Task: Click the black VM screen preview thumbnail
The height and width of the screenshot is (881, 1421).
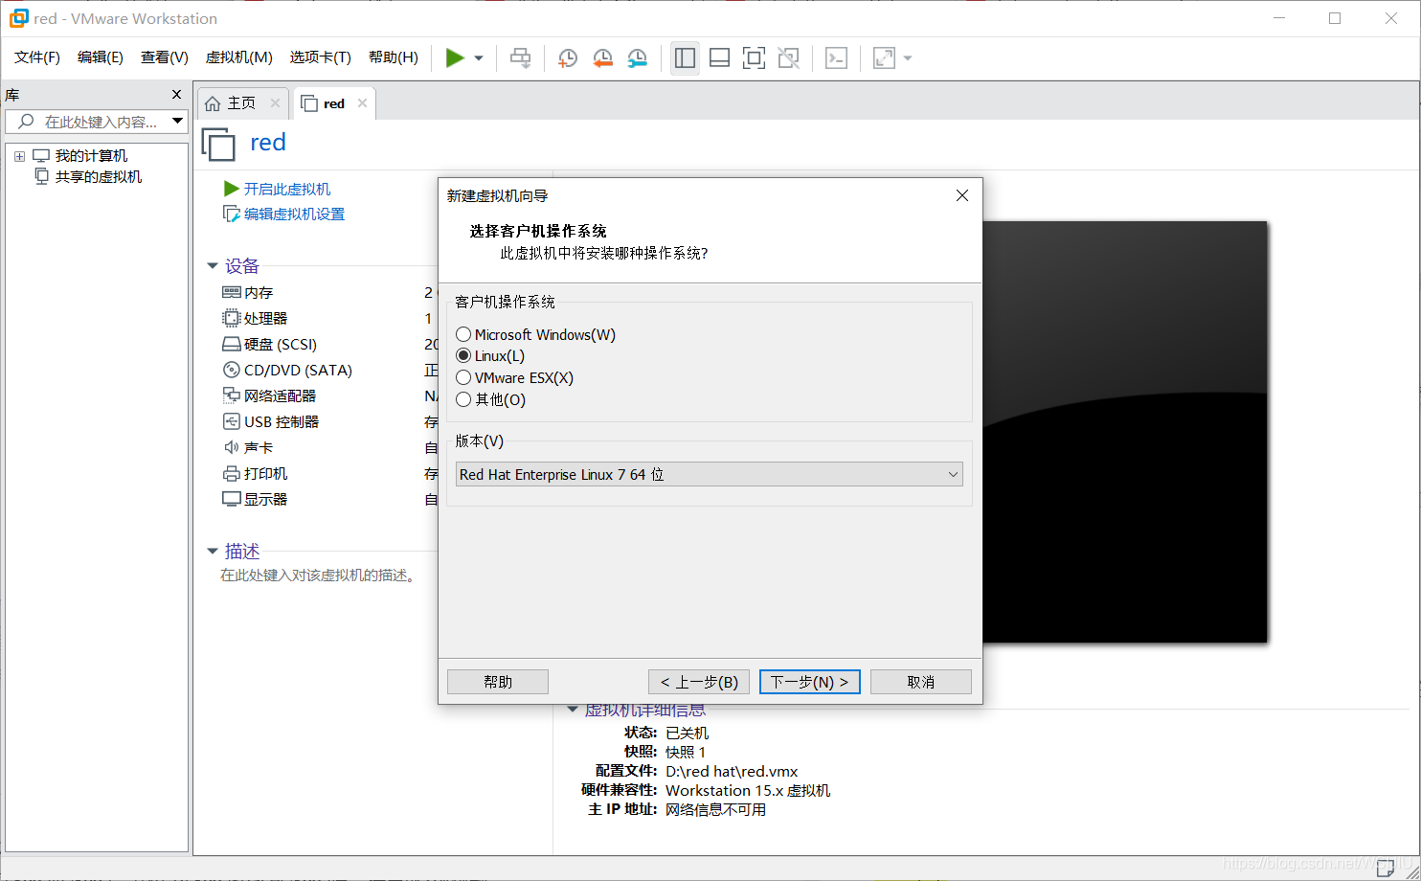Action: pyautogui.click(x=1124, y=432)
